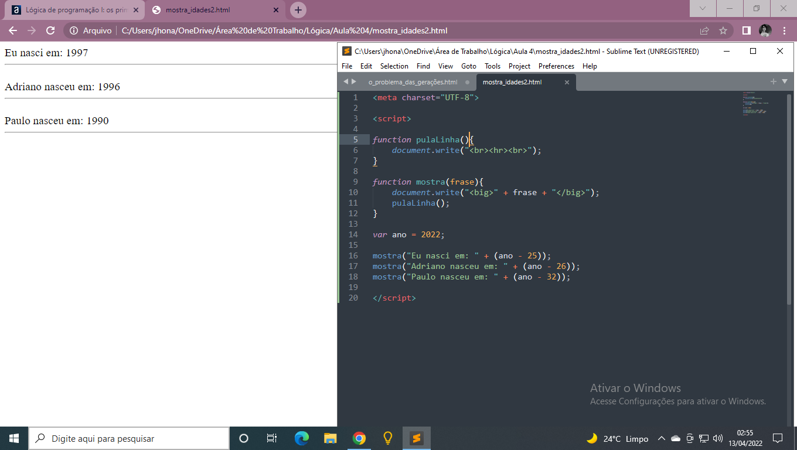Click the taskbar search box
The width and height of the screenshot is (797, 450).
coord(129,438)
